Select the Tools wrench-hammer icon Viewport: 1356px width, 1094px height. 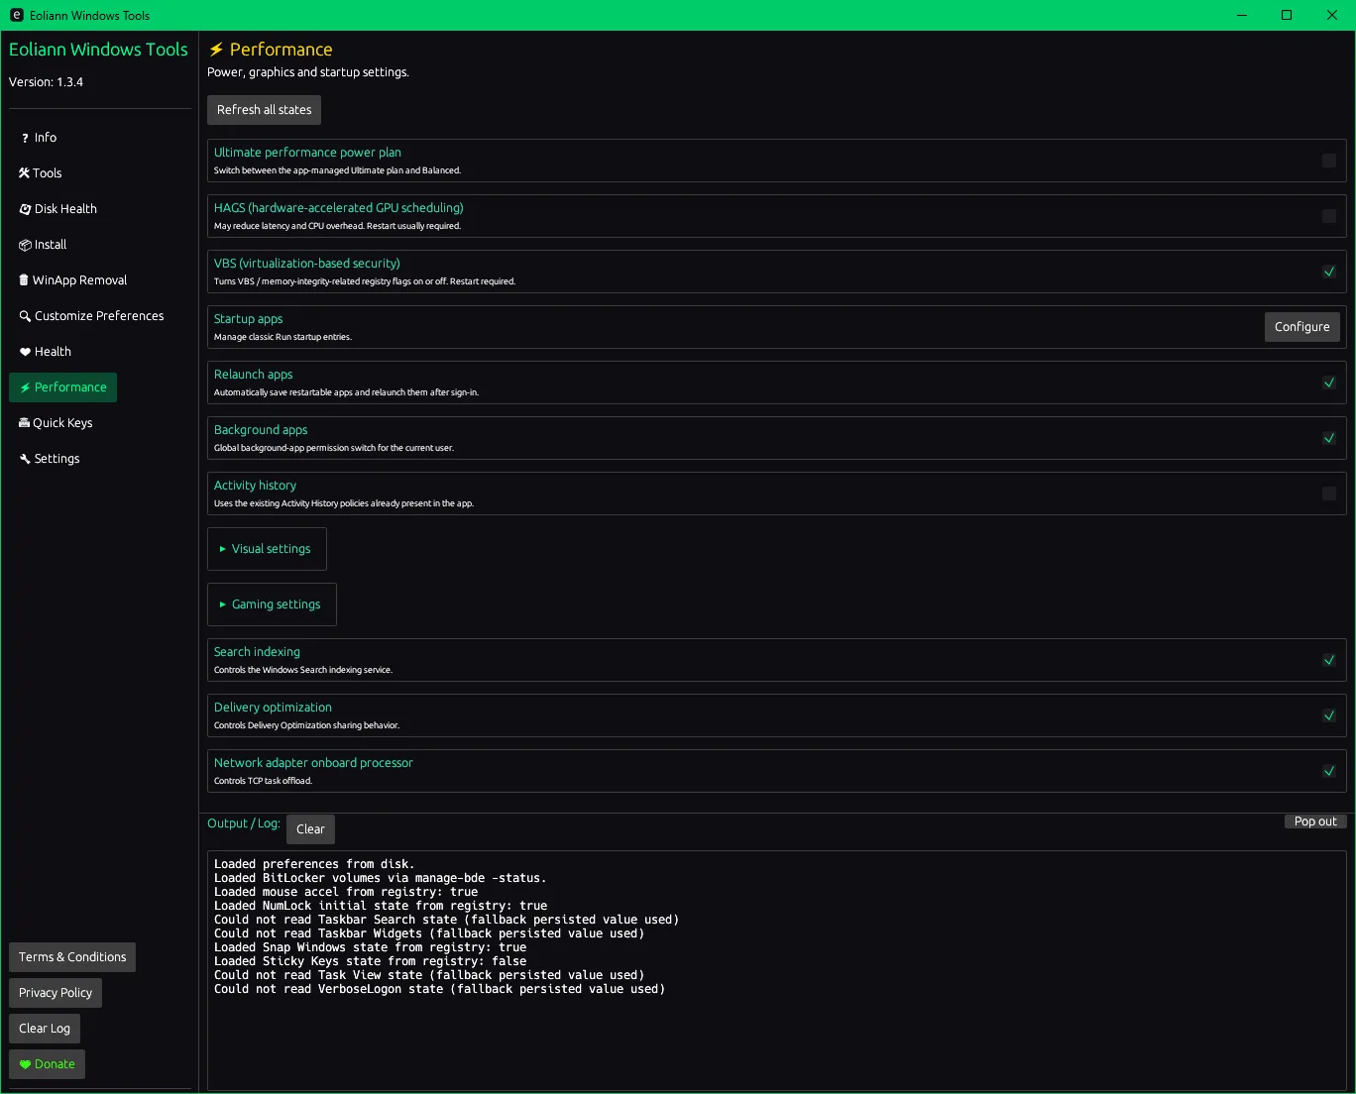pyautogui.click(x=24, y=173)
